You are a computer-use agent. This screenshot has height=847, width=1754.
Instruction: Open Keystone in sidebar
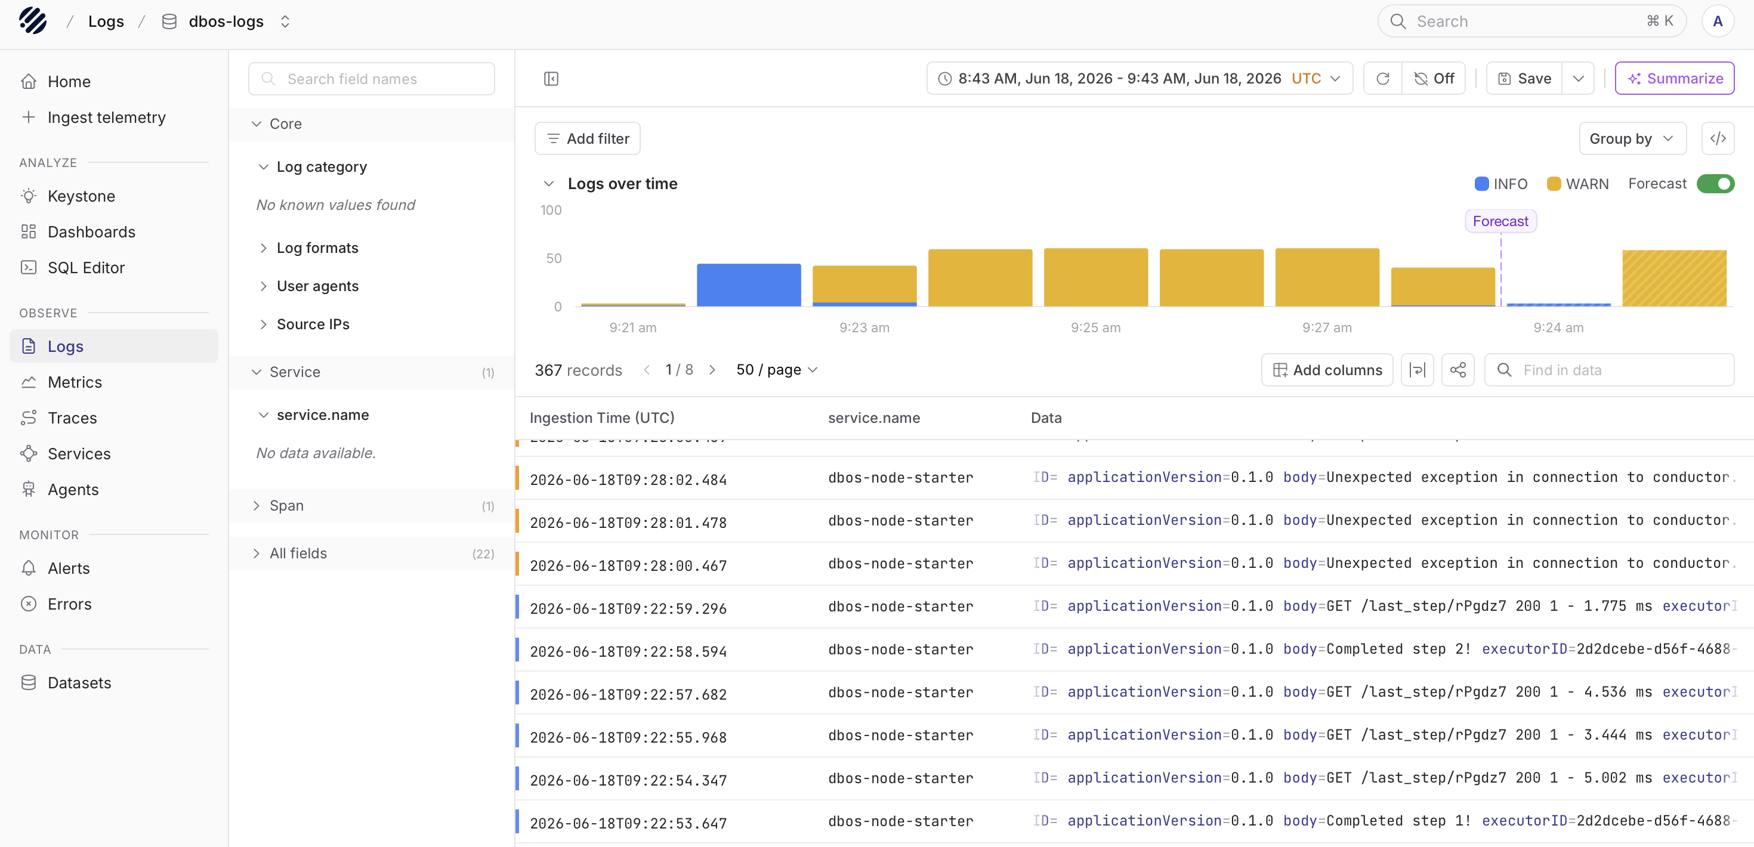(114, 196)
